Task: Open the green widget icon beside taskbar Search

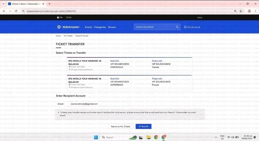Action: [x=133, y=137]
